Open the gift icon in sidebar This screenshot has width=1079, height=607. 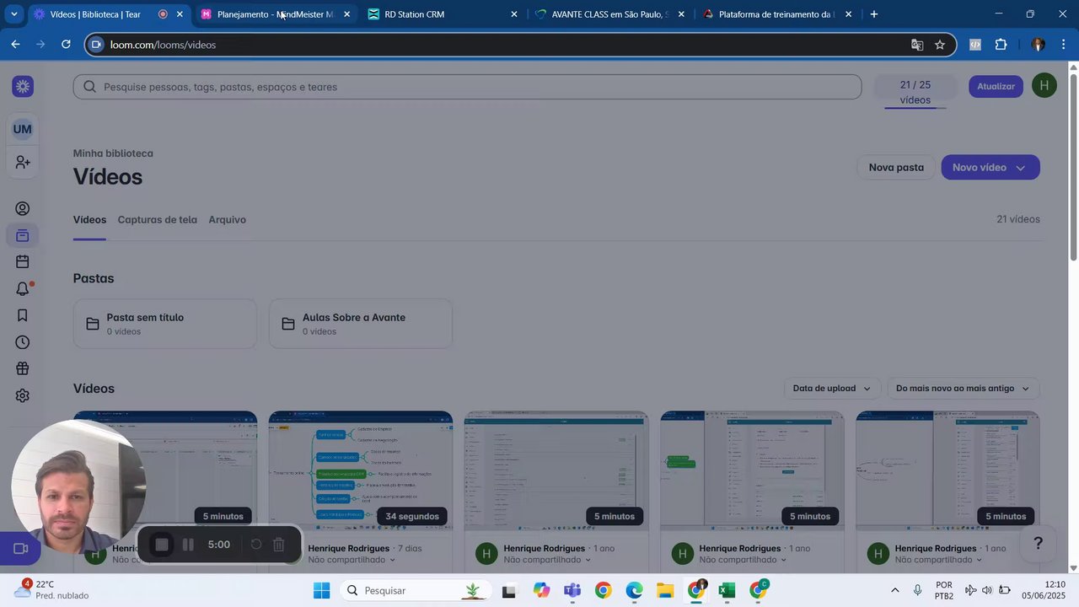(23, 369)
